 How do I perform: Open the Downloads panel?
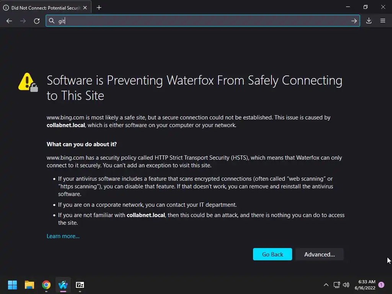tap(369, 21)
